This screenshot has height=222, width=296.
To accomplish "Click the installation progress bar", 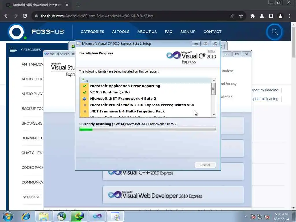I will [148, 129].
